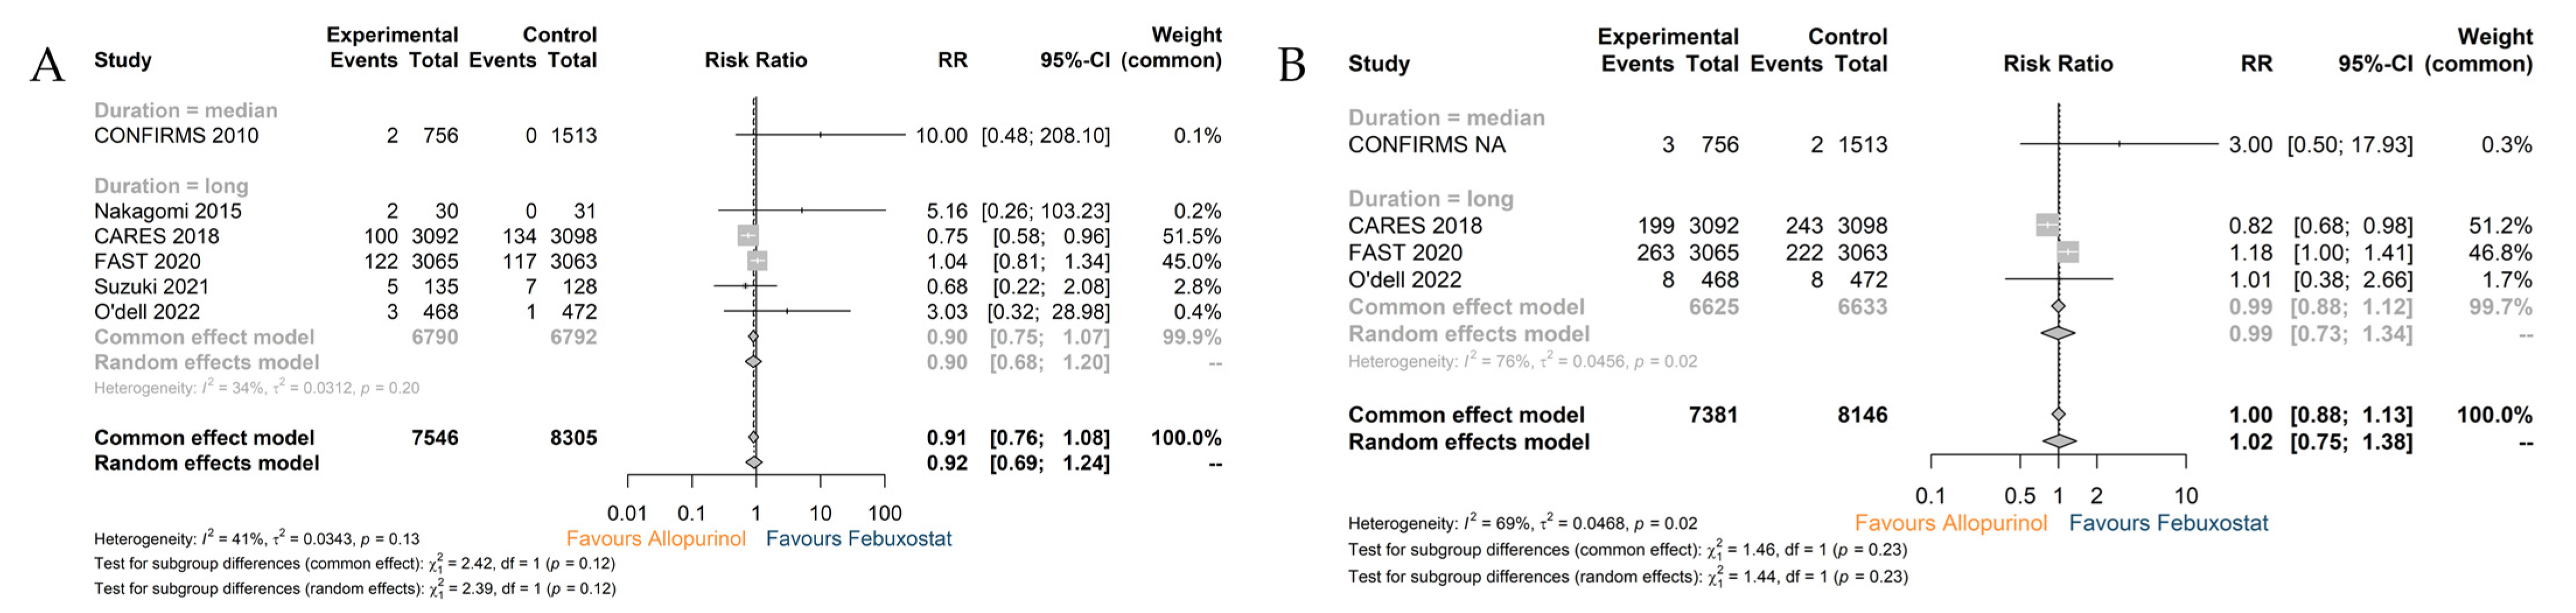Select the 'Suzuki 2021' study row label
This screenshot has width=2576, height=613.
click(152, 287)
